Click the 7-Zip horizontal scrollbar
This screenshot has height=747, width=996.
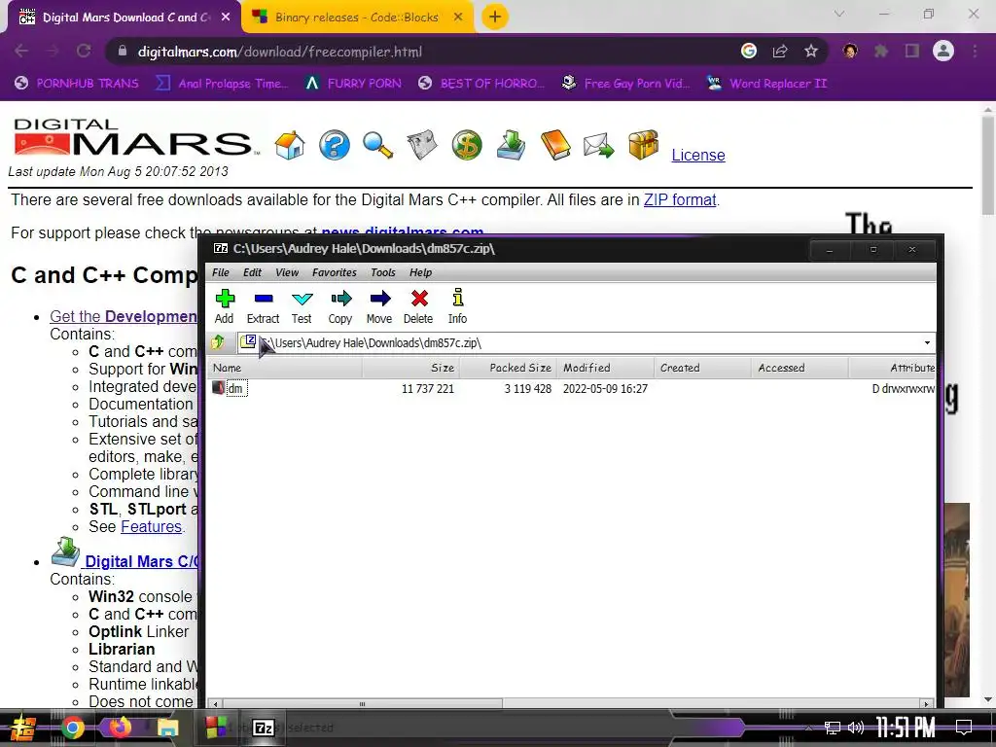pyautogui.click(x=362, y=704)
